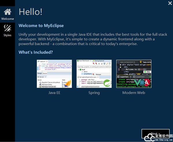173x142 pixels.
Task: Click the Modern Web caption
Action: coord(134,93)
